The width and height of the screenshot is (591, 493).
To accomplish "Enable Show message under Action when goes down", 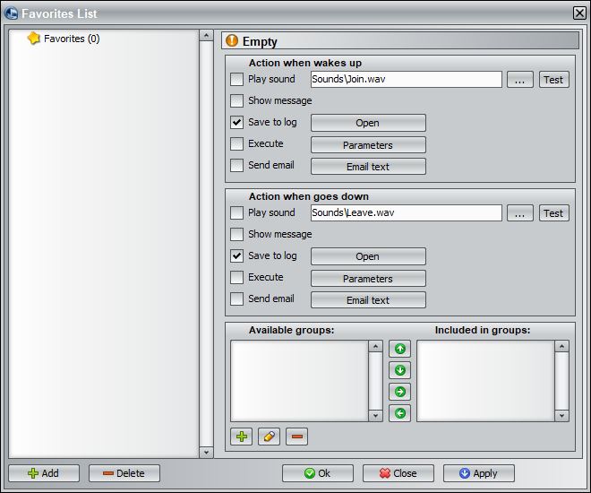I will [236, 234].
